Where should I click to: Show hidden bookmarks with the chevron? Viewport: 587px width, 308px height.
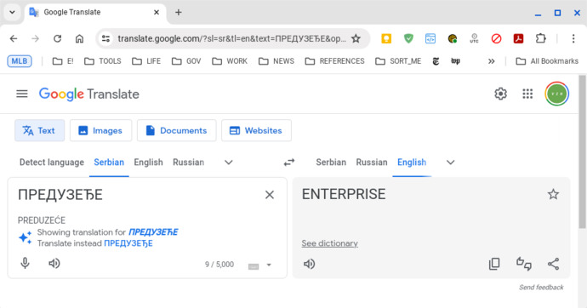[491, 61]
